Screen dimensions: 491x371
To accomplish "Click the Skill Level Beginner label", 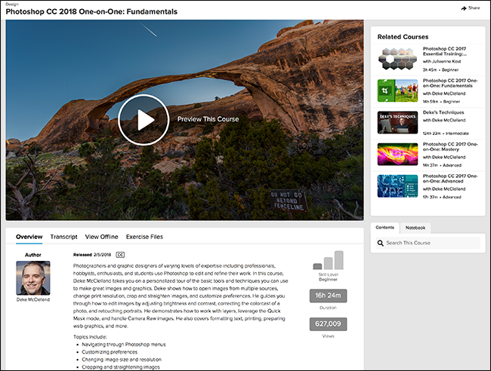I will (328, 277).
